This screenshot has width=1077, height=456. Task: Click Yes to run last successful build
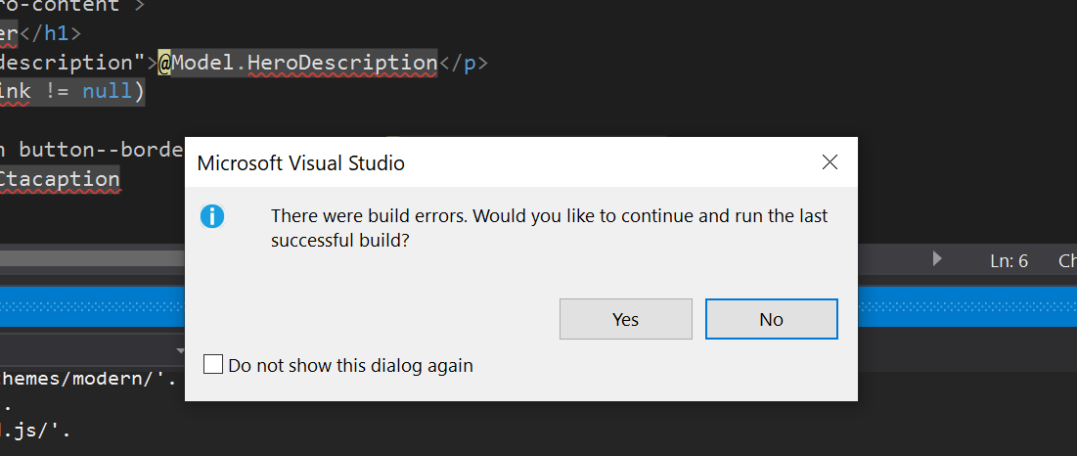(x=626, y=319)
